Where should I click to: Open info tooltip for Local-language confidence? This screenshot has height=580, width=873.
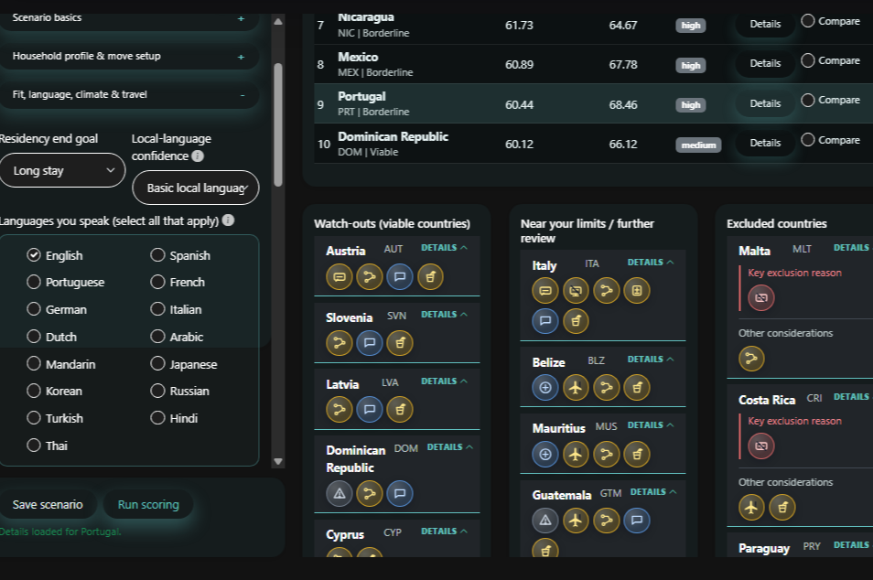click(198, 156)
